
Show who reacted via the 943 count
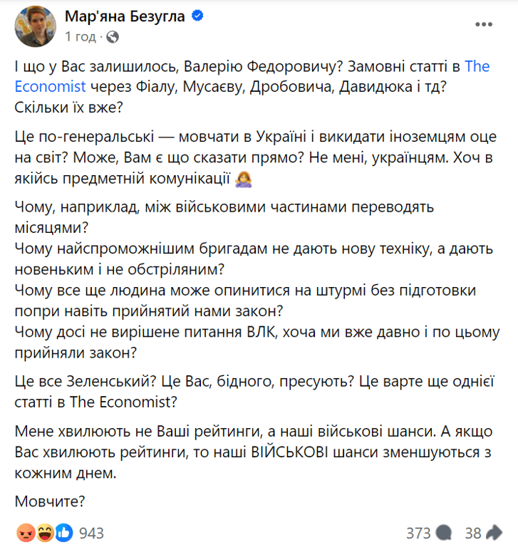point(91,532)
